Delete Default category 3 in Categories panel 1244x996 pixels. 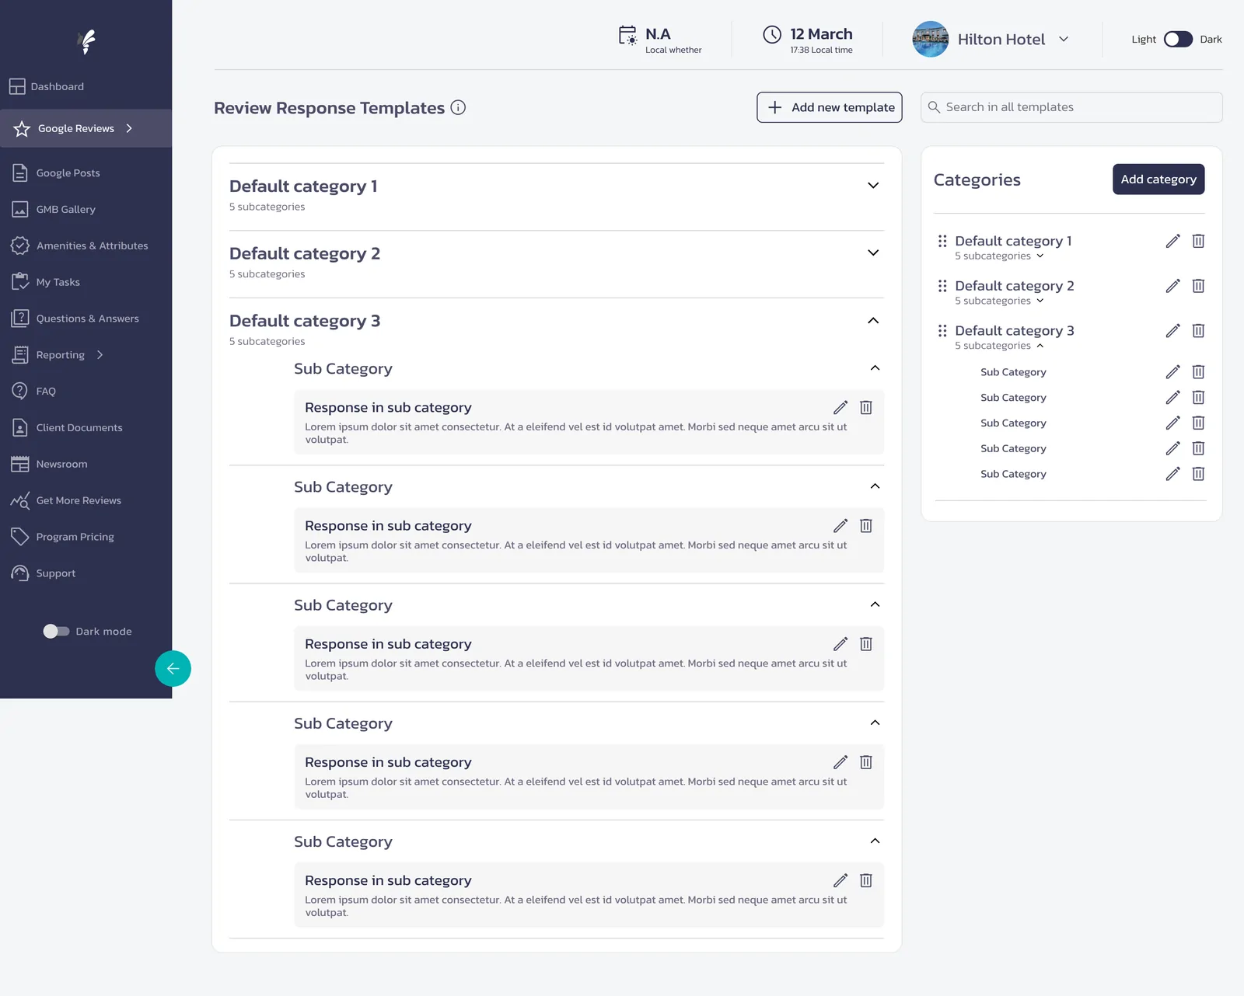[1198, 331]
